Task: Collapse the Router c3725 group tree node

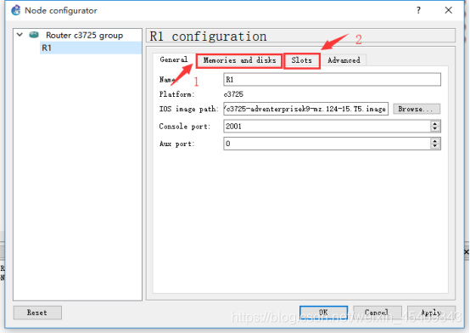Action: (x=20, y=35)
